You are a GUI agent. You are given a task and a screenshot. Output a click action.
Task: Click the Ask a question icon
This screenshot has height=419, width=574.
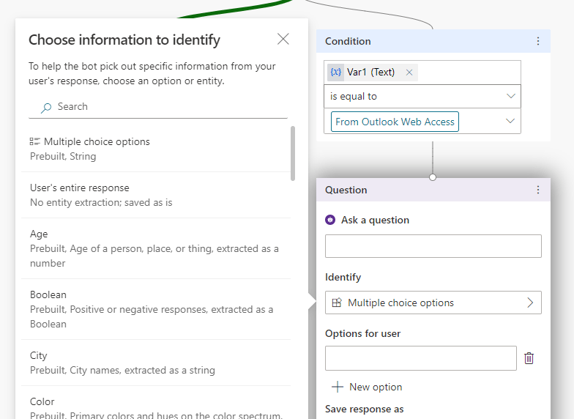point(331,220)
